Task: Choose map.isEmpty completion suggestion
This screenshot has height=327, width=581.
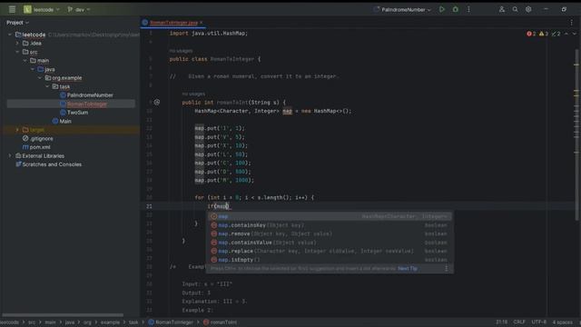Action: [329, 260]
